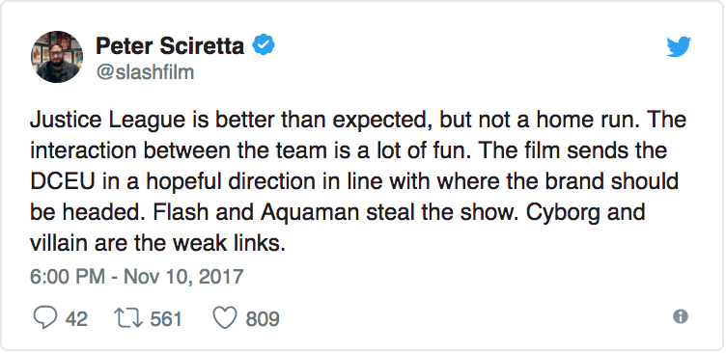The width and height of the screenshot is (726, 353).
Task: Click the words "Justice League" in tweet
Action: [107, 121]
